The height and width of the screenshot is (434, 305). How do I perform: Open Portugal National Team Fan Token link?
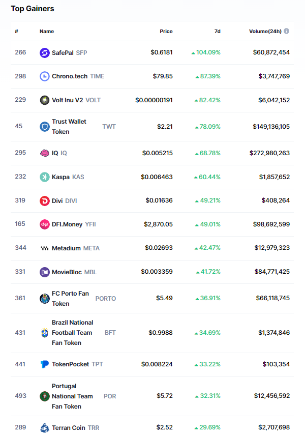[72, 396]
